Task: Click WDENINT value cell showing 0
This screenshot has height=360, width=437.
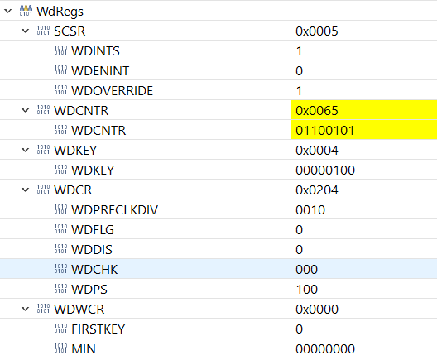Action: pos(364,71)
